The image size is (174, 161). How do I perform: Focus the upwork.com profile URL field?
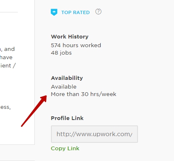point(94,134)
